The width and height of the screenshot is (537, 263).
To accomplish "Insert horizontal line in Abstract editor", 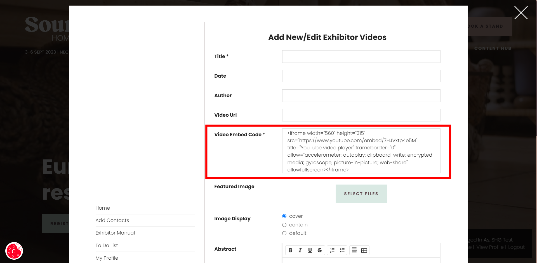I will (354, 250).
